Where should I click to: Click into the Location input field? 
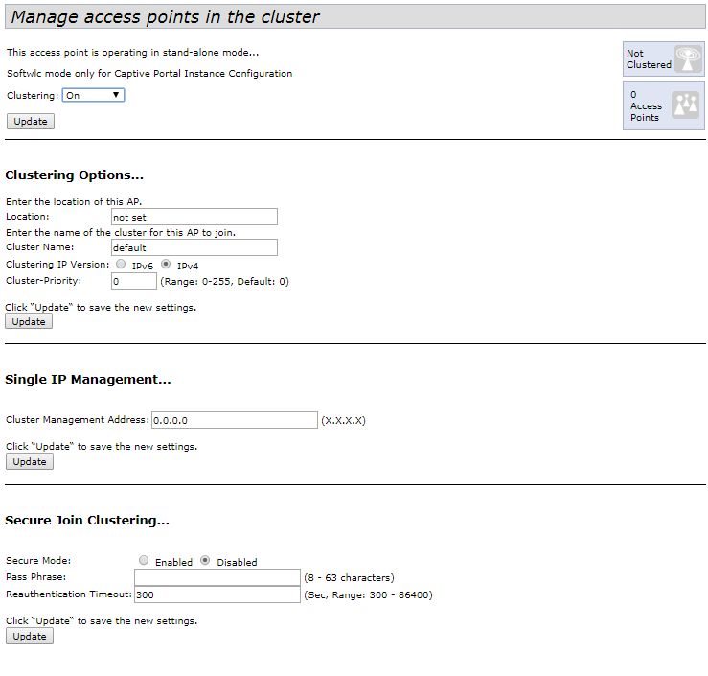pyautogui.click(x=194, y=217)
